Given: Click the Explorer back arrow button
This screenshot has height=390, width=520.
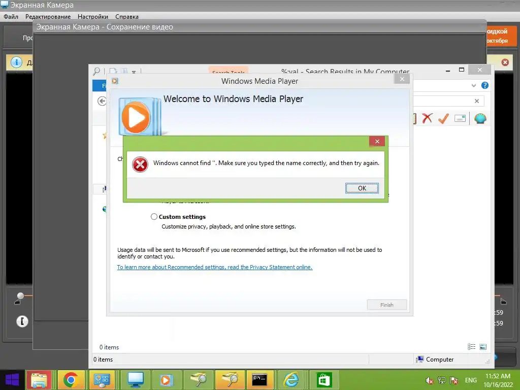Looking at the screenshot, I should [102, 101].
